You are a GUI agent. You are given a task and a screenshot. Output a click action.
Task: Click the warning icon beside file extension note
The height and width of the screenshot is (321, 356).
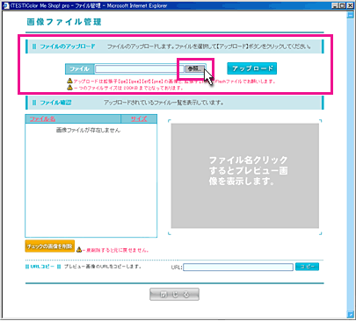coord(69,81)
